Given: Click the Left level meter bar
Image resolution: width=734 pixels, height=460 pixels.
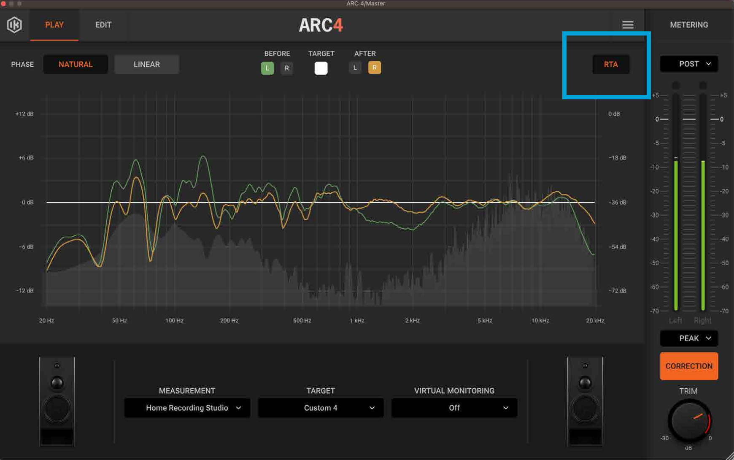Looking at the screenshot, I should (x=676, y=203).
